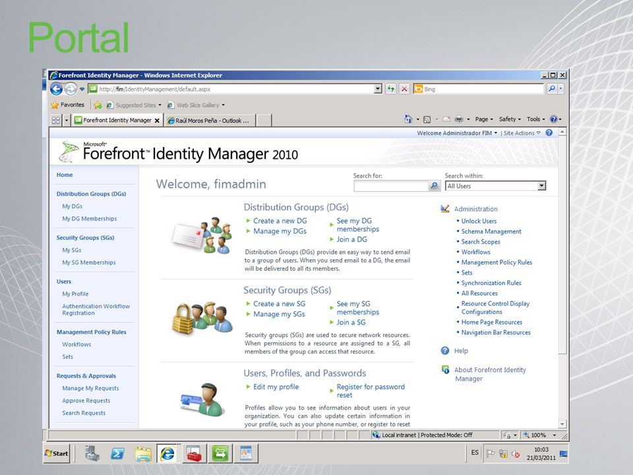Click the Internet Explorer back arrow button
Screen dimensions: 633x475
tap(57, 89)
